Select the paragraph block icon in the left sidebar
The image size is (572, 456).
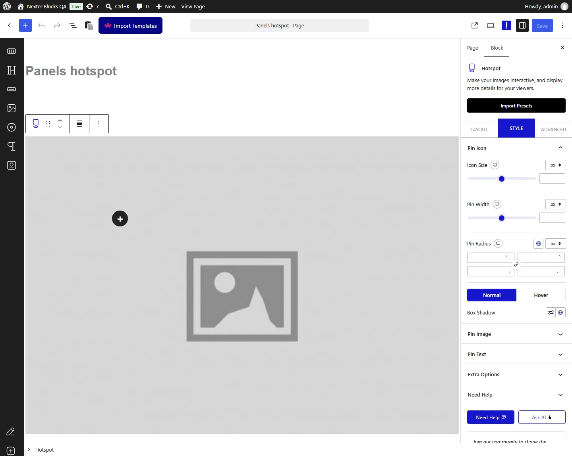[12, 146]
